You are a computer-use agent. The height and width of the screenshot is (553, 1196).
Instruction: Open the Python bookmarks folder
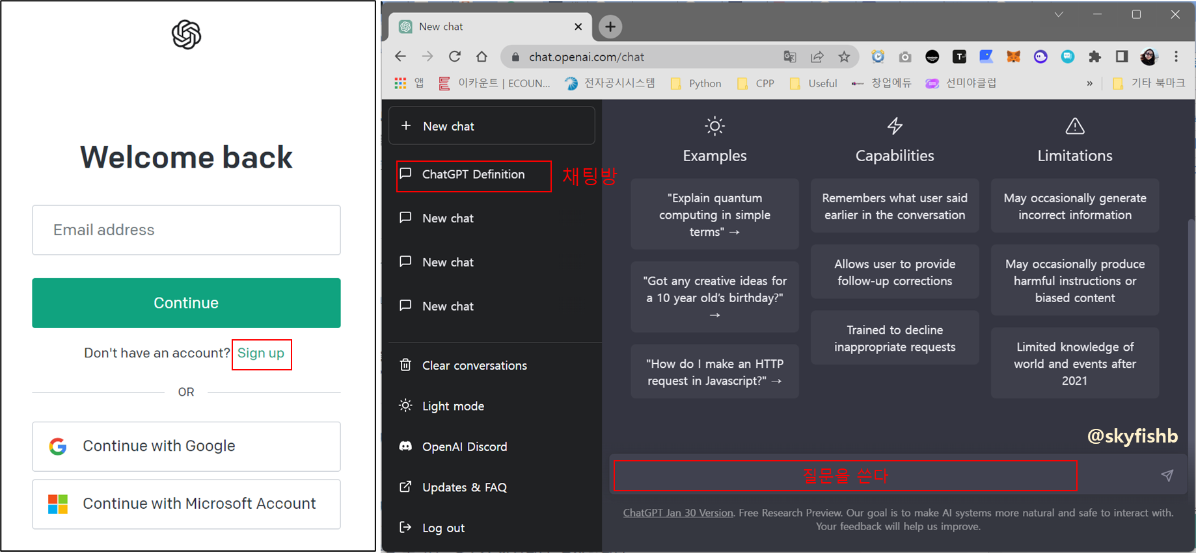pyautogui.click(x=696, y=83)
